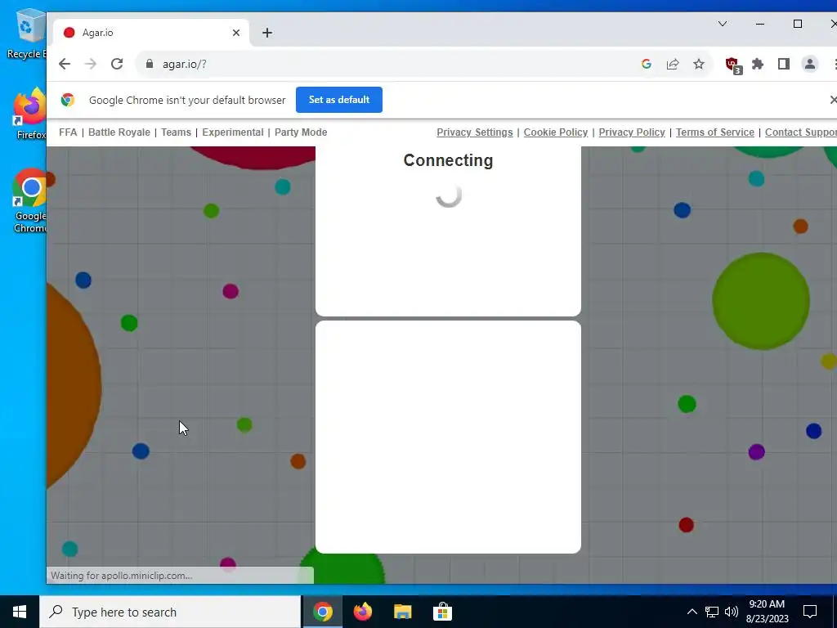Go back with the browser back arrow

coord(65,64)
